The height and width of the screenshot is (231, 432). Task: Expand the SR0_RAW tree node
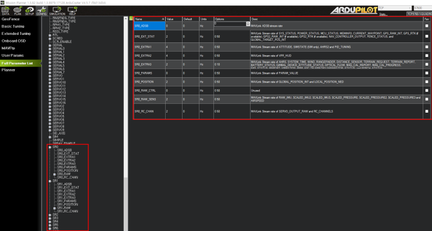coord(55,174)
